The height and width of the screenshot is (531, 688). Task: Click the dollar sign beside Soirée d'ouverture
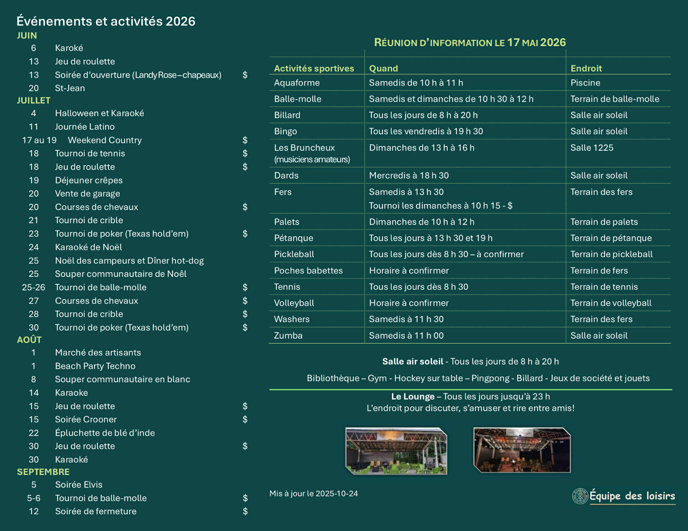(x=245, y=75)
